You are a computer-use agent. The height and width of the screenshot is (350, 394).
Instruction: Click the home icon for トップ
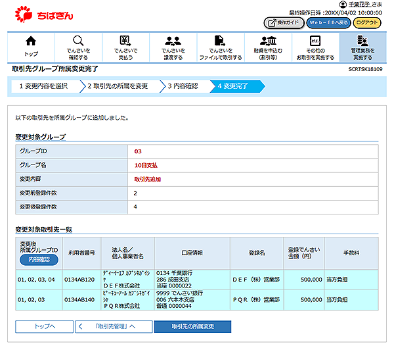click(31, 41)
